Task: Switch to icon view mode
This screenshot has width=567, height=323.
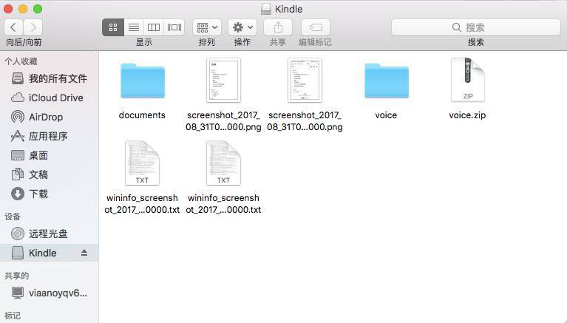Action: click(x=113, y=27)
